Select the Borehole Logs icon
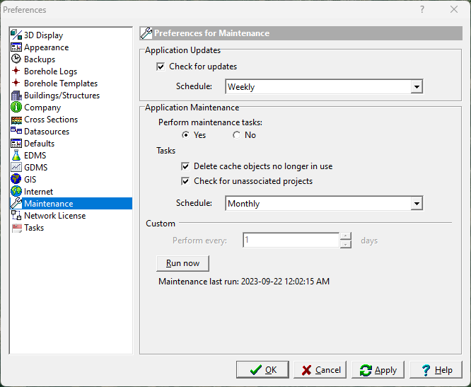 coord(16,71)
